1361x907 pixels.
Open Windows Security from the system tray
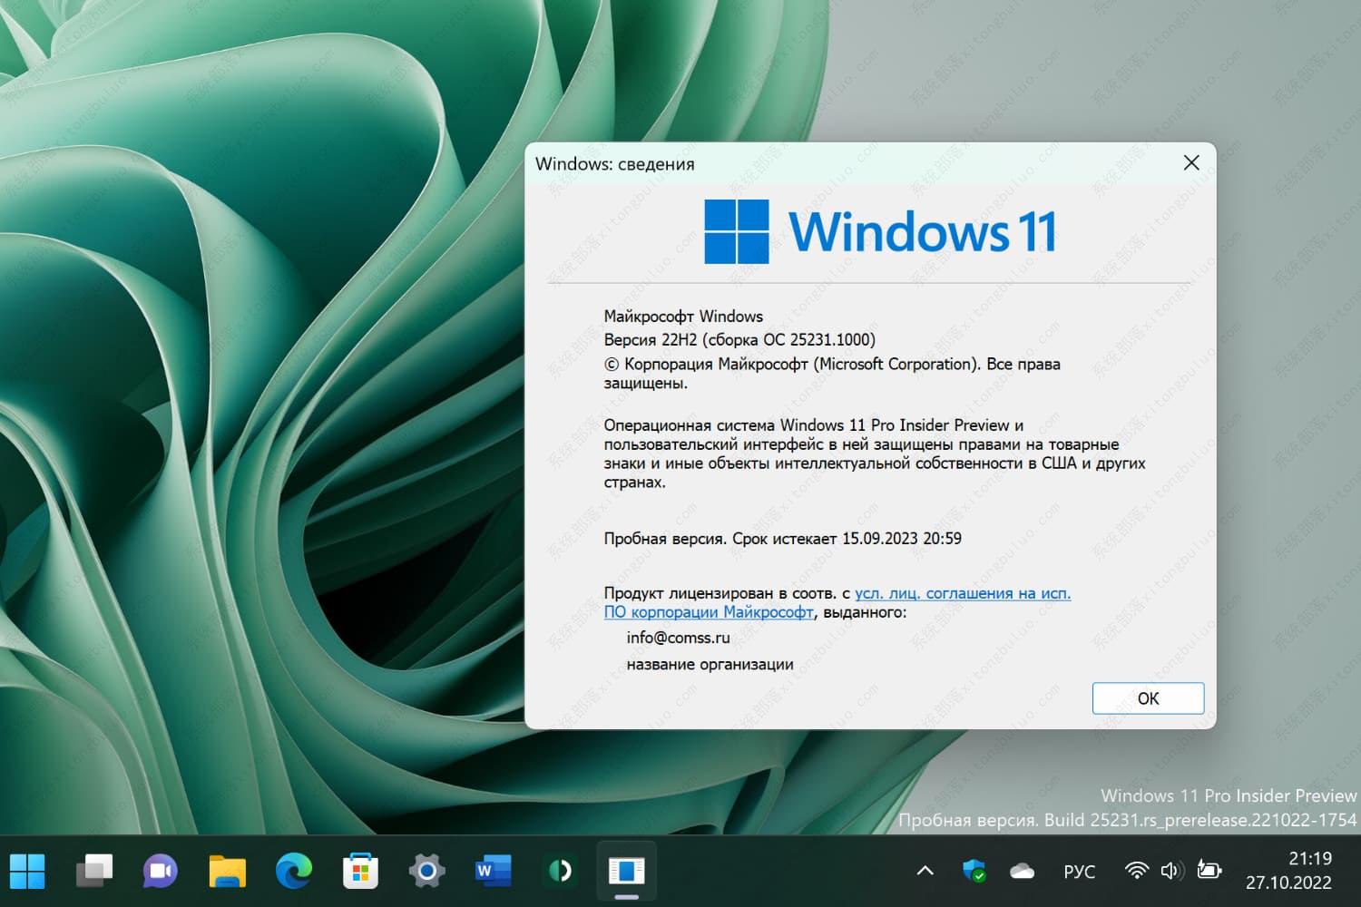tap(974, 870)
